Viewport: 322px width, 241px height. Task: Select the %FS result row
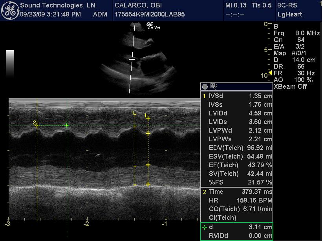point(237,182)
